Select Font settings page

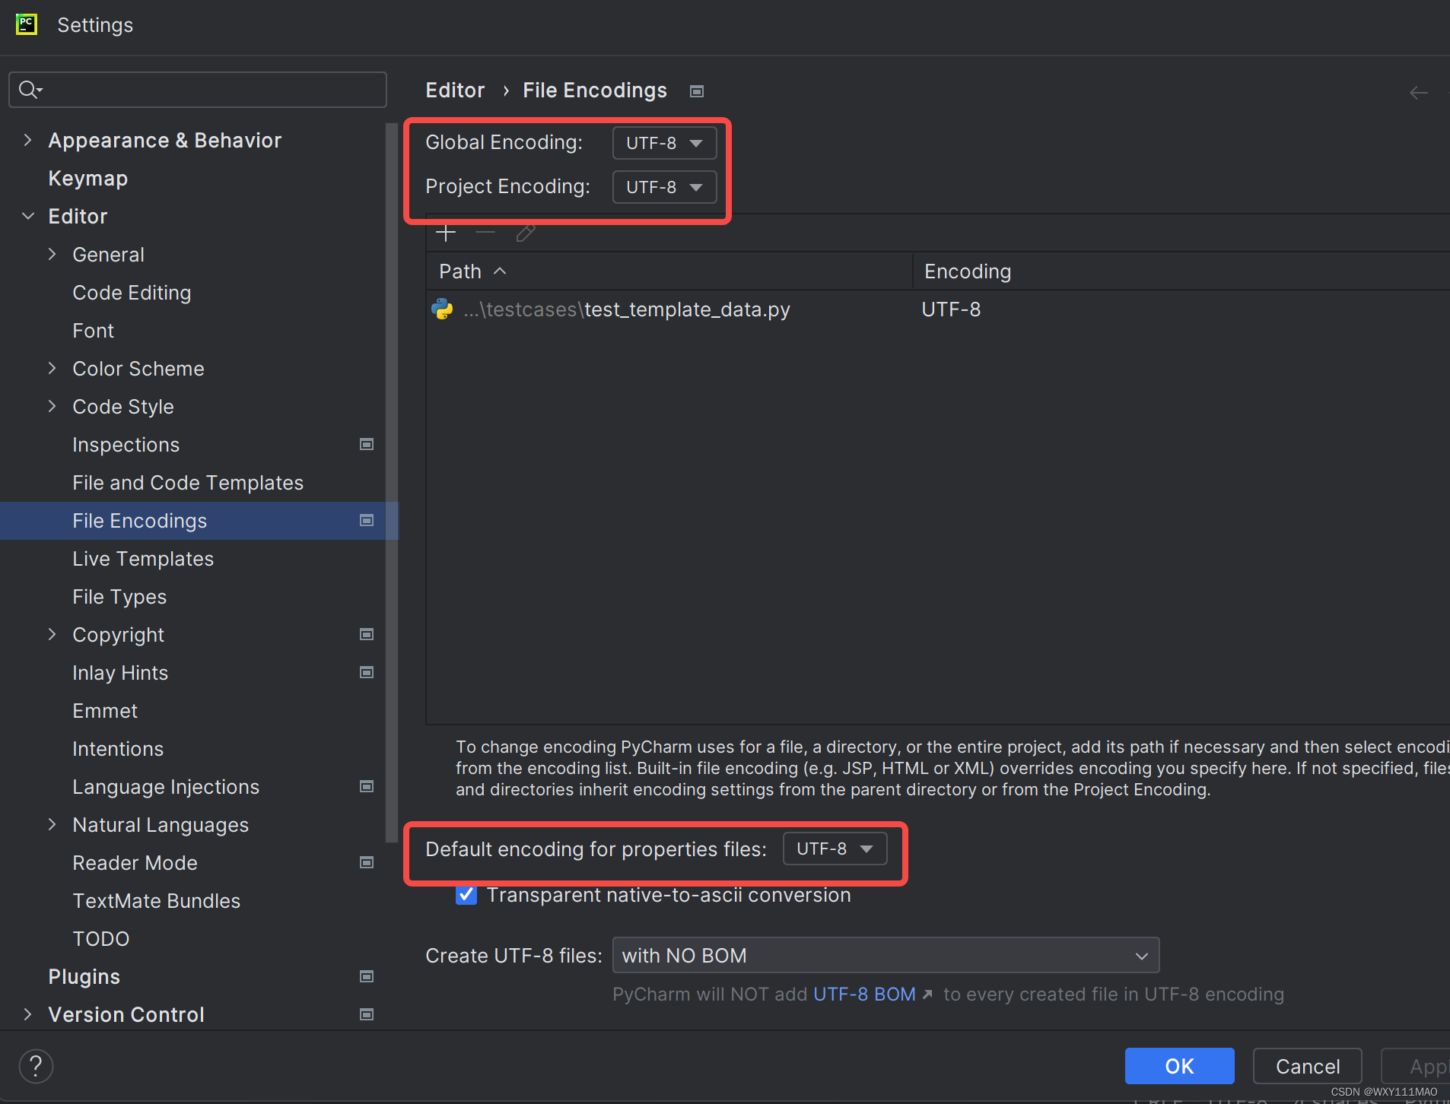click(93, 331)
